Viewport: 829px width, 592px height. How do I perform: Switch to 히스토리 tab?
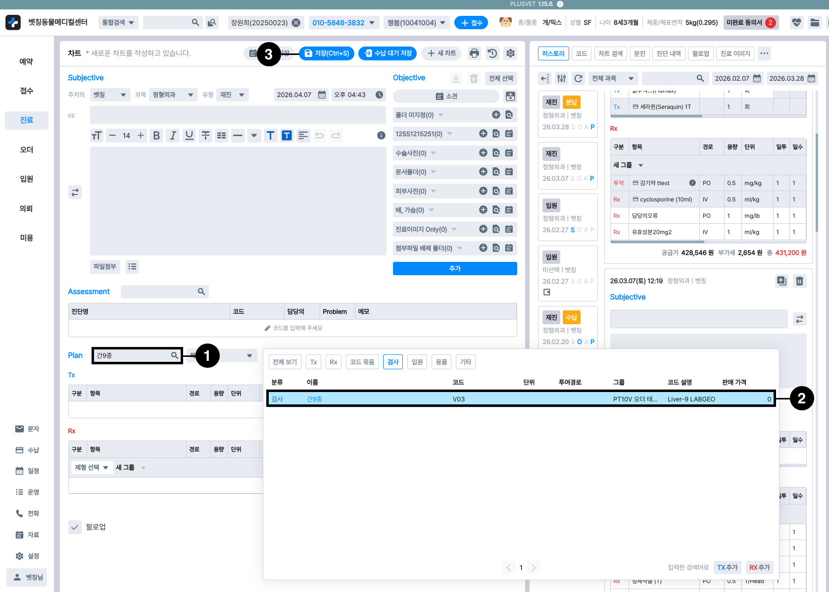pos(553,53)
